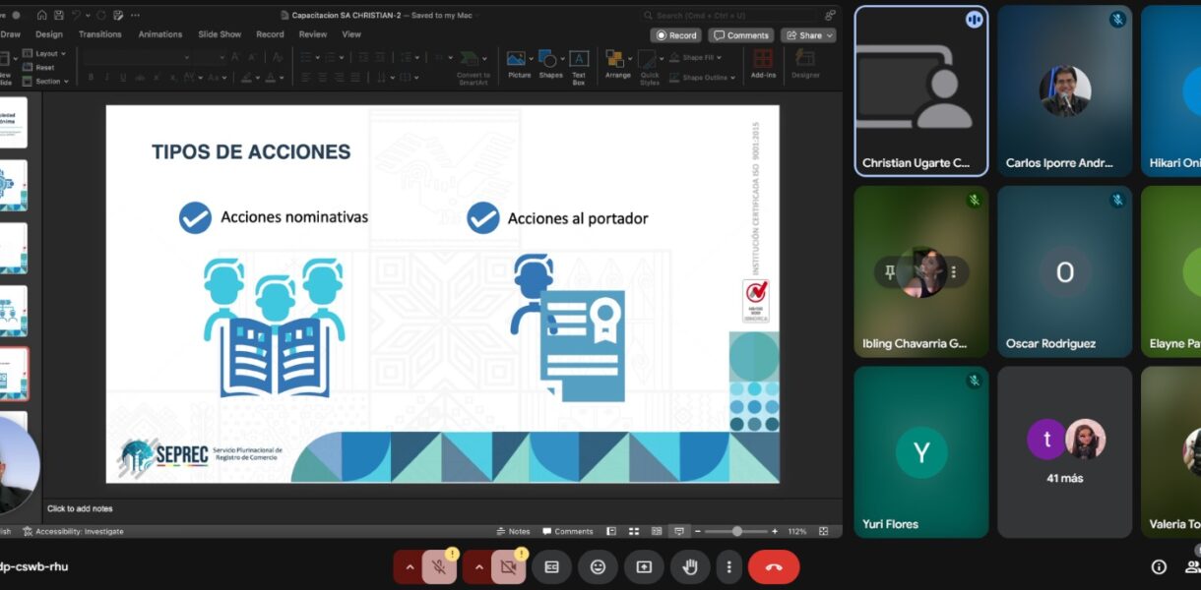Viewport: 1201px width, 590px height.
Task: Expand microphone options arrow
Action: click(x=410, y=567)
